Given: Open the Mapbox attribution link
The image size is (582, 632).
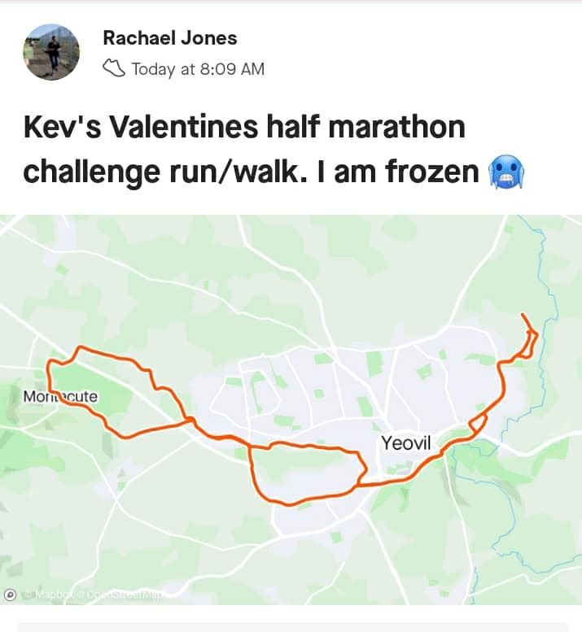Looking at the screenshot, I should (x=52, y=595).
